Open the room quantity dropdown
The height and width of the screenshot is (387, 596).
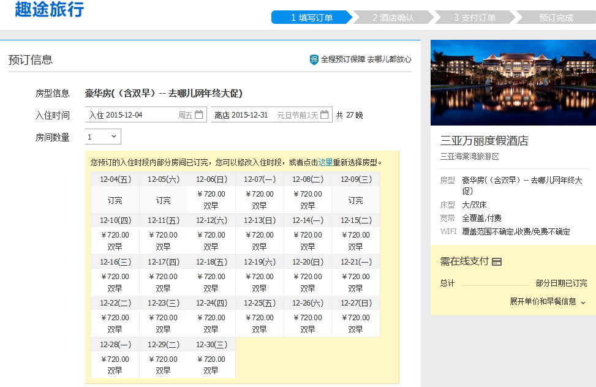click(103, 137)
